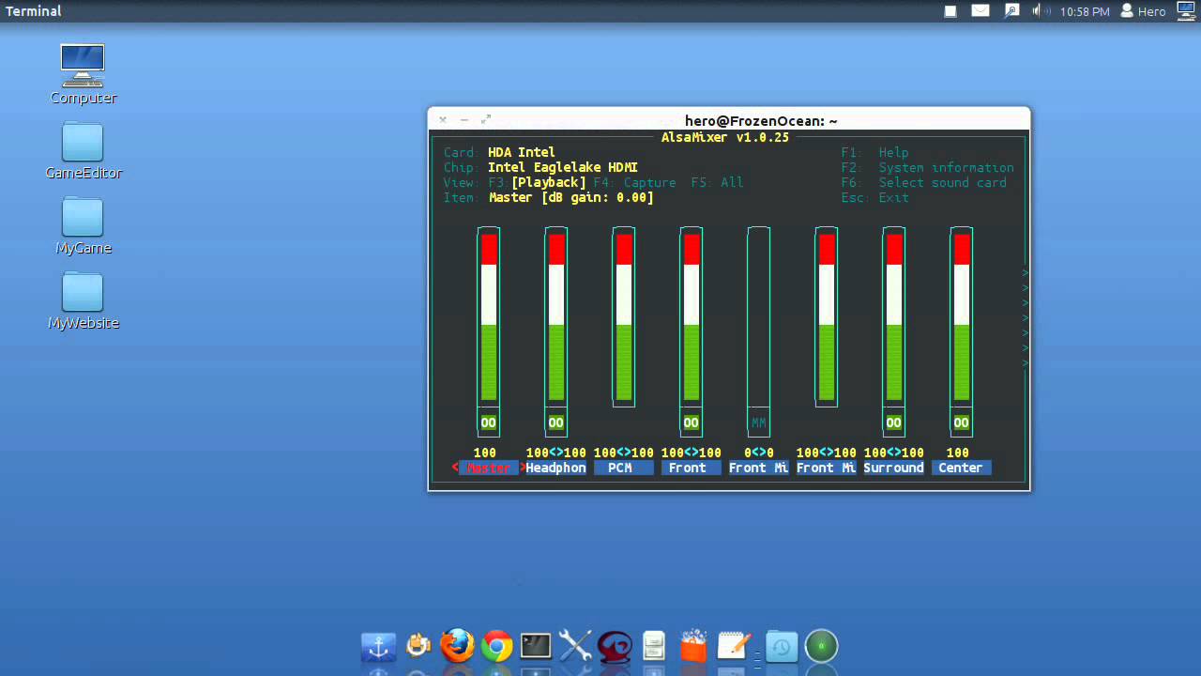Open wrench and screwdriver settings tool
1201x676 pixels.
(x=575, y=646)
